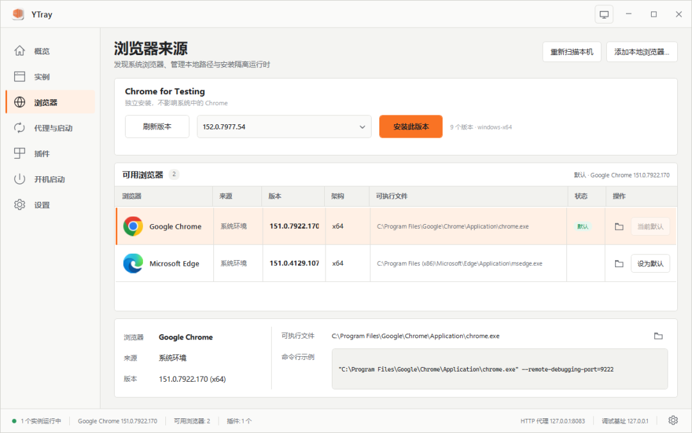692x433 pixels.
Task: Open 代理与启动 settings page
Action: point(50,128)
